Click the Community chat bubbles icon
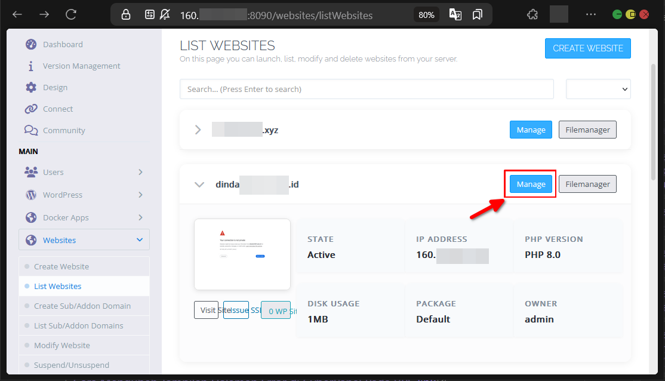Viewport: 665px width, 381px height. (x=31, y=130)
